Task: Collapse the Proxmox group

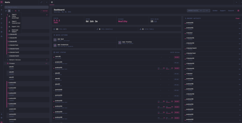Action: click(6, 64)
